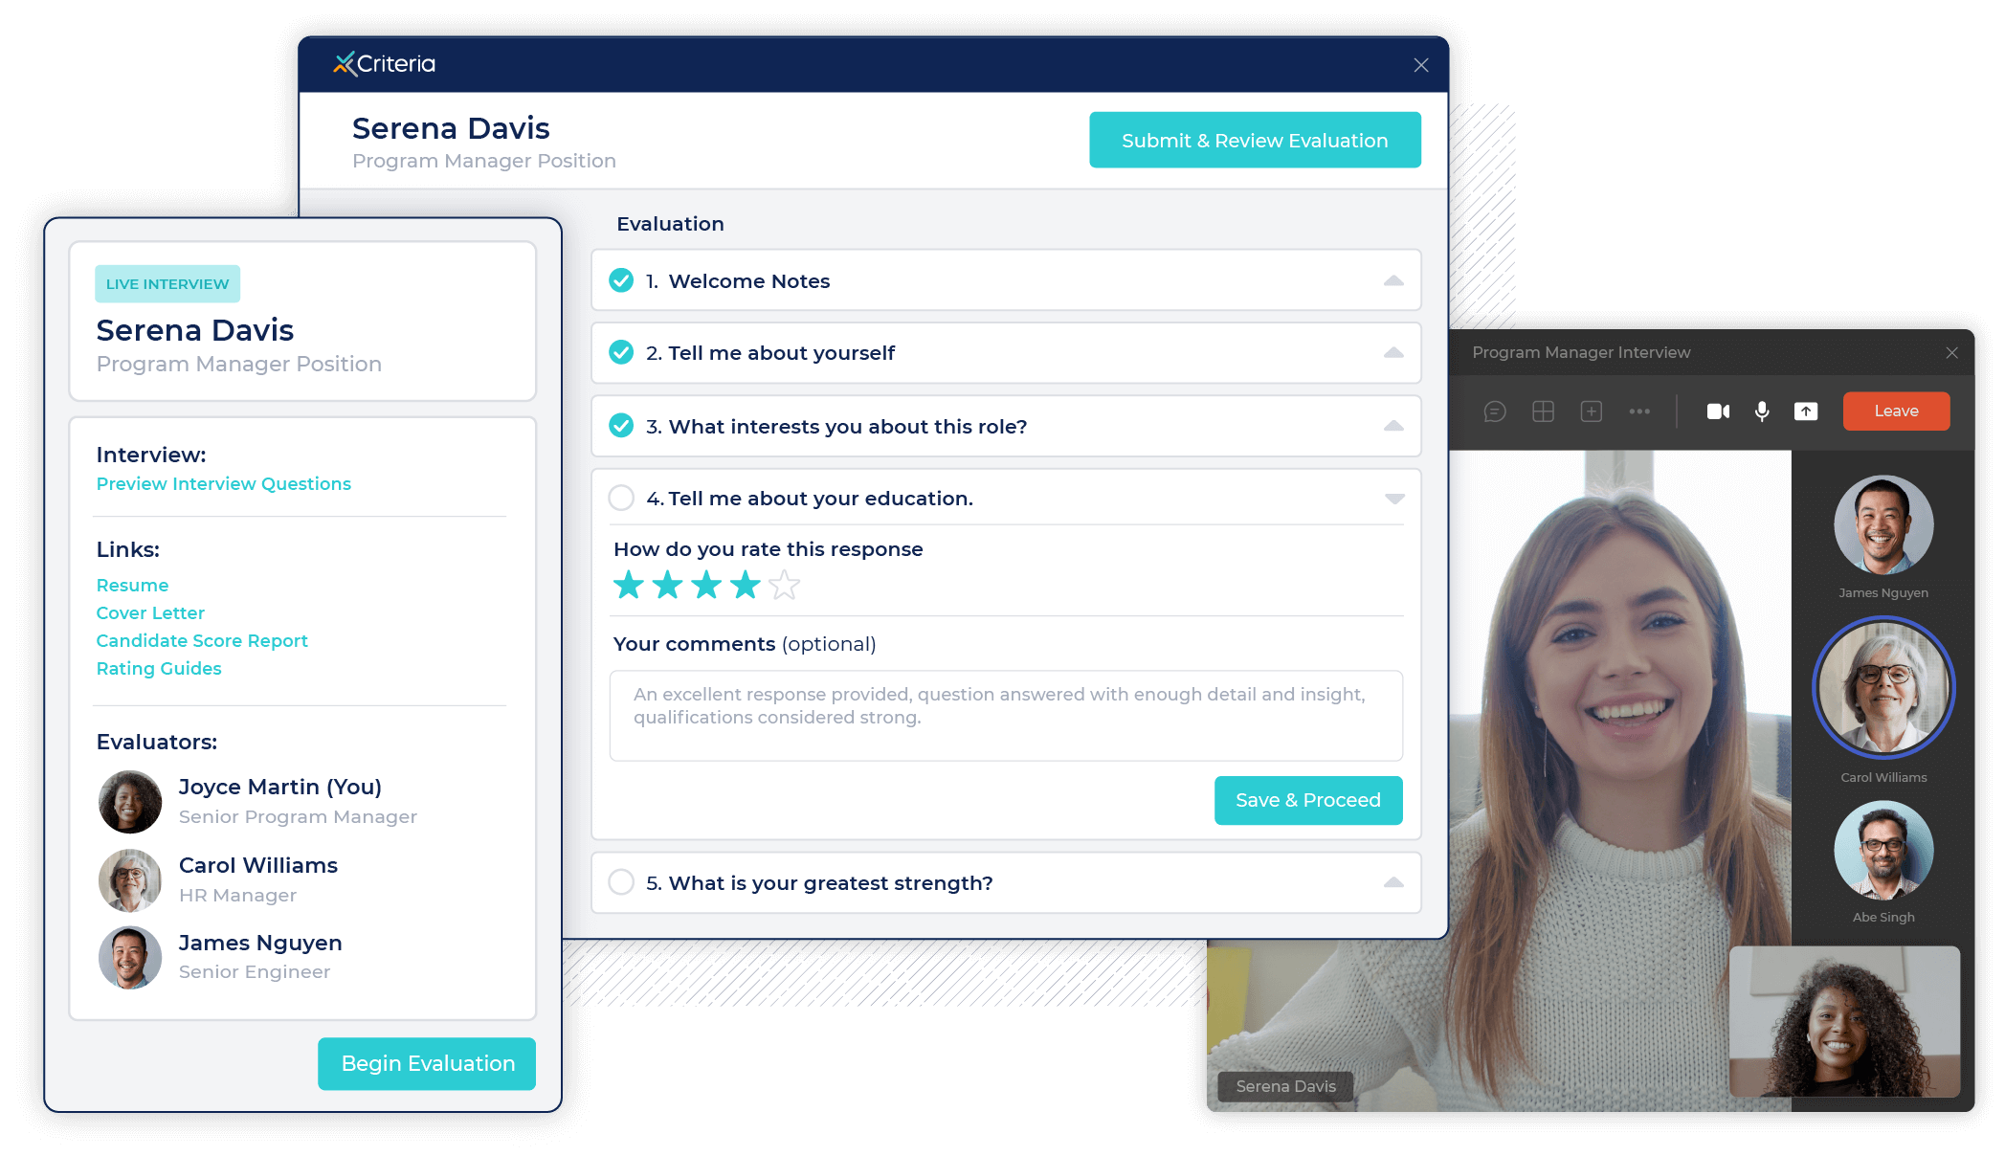This screenshot has height=1156, width=2005.
Task: Click the screen share upload icon
Action: click(x=1805, y=412)
